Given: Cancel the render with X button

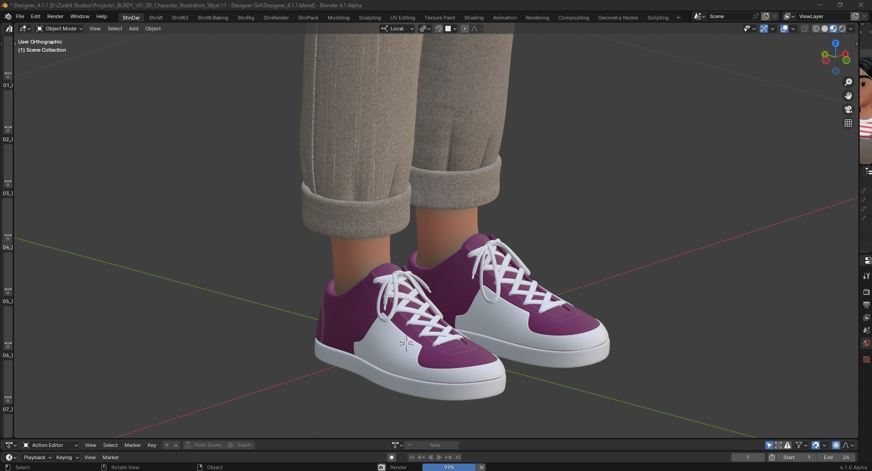Looking at the screenshot, I should click(x=481, y=467).
